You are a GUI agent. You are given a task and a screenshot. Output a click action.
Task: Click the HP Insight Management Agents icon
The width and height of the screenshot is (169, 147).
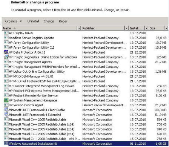[x=6, y=62]
